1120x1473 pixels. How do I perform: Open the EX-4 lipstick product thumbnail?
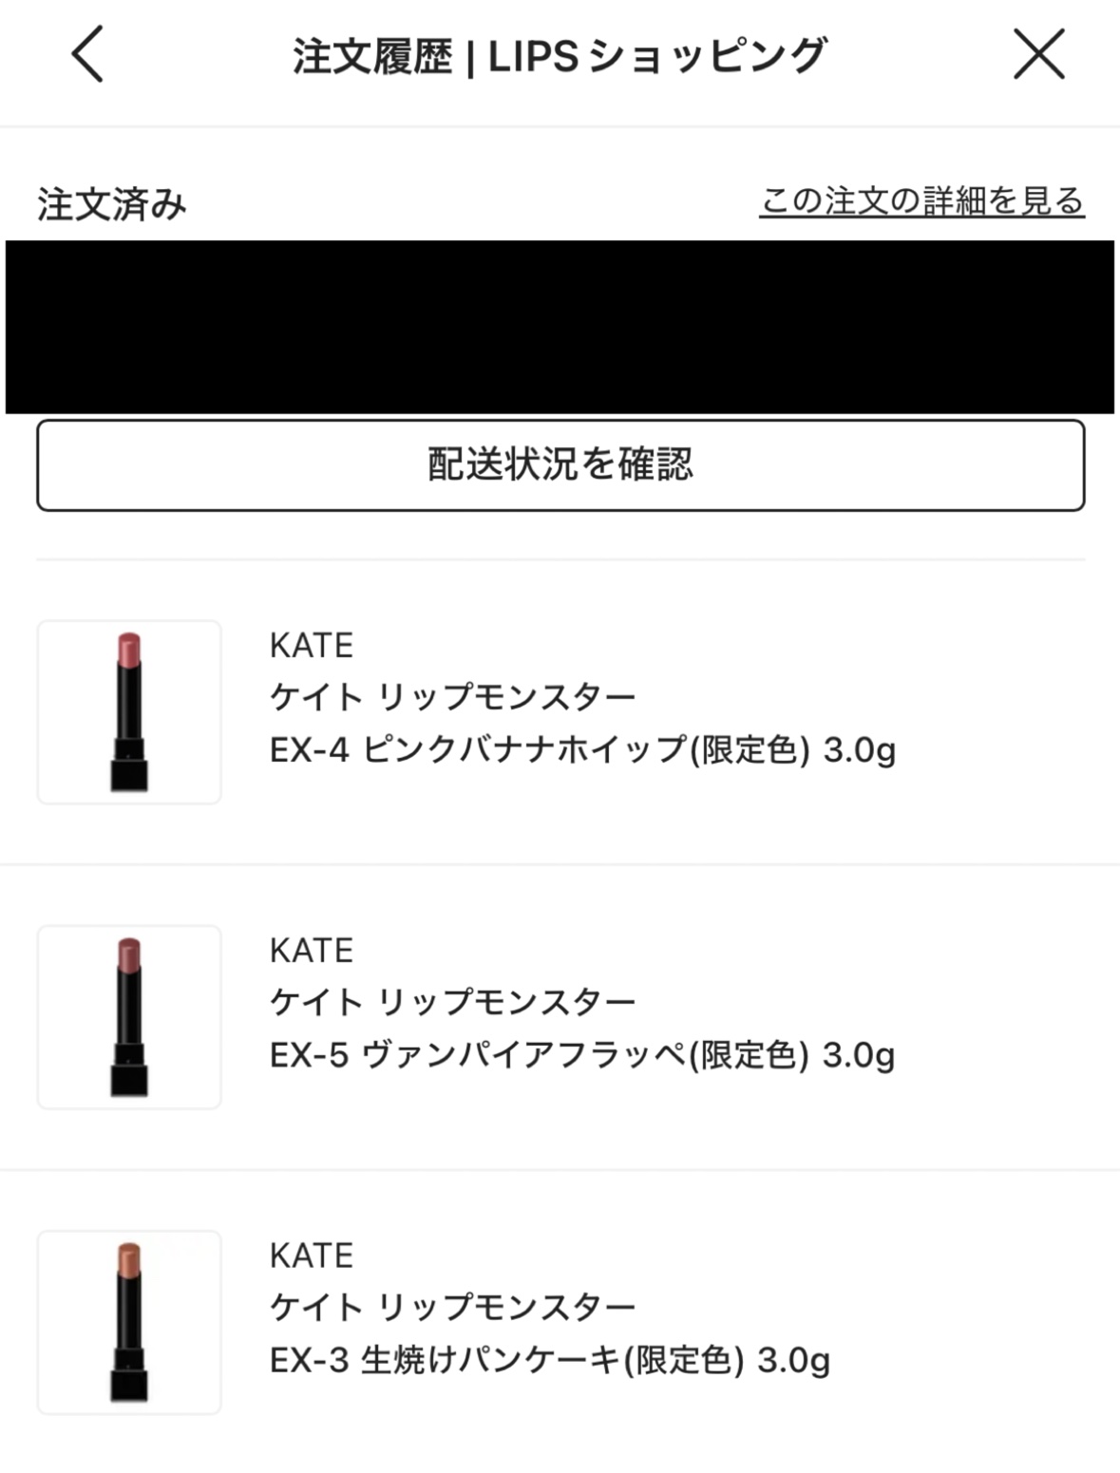click(129, 712)
